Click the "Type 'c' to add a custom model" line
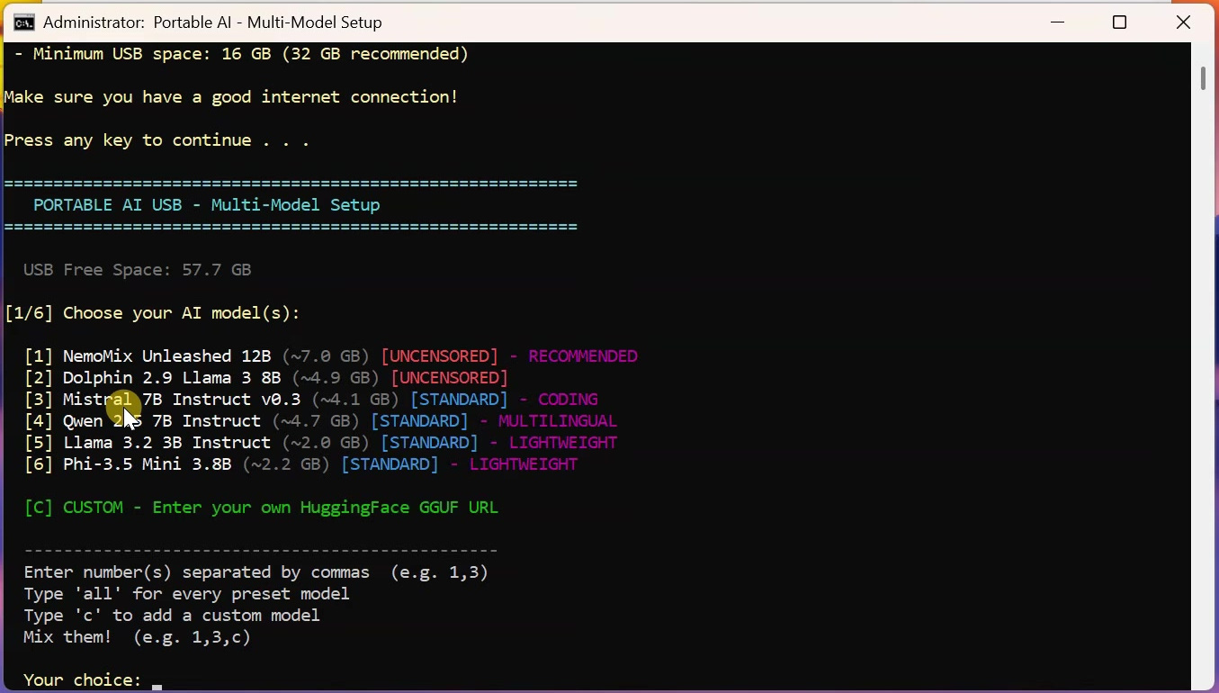 point(172,616)
